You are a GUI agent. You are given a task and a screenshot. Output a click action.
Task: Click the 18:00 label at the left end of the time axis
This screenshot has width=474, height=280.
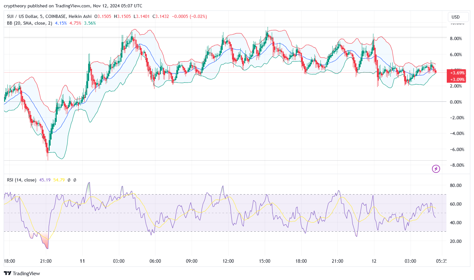pyautogui.click(x=9, y=261)
